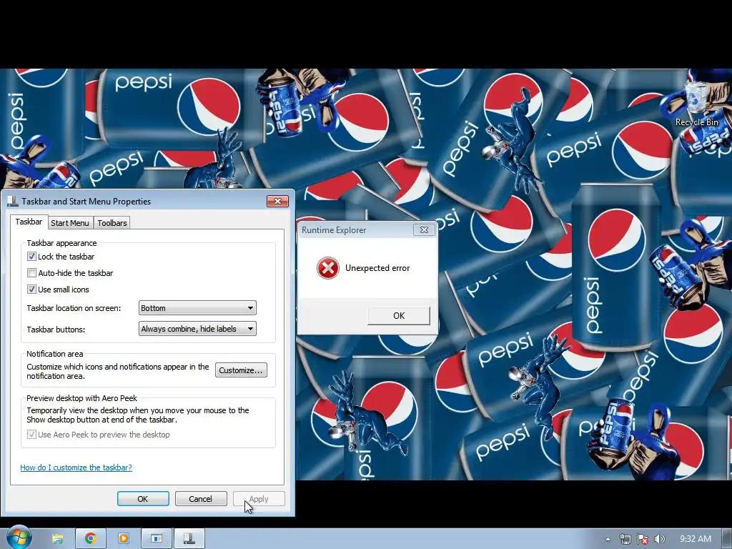This screenshot has width=732, height=549.
Task: Click Taskbar and Start Menu Properties title
Action: pyautogui.click(x=86, y=201)
